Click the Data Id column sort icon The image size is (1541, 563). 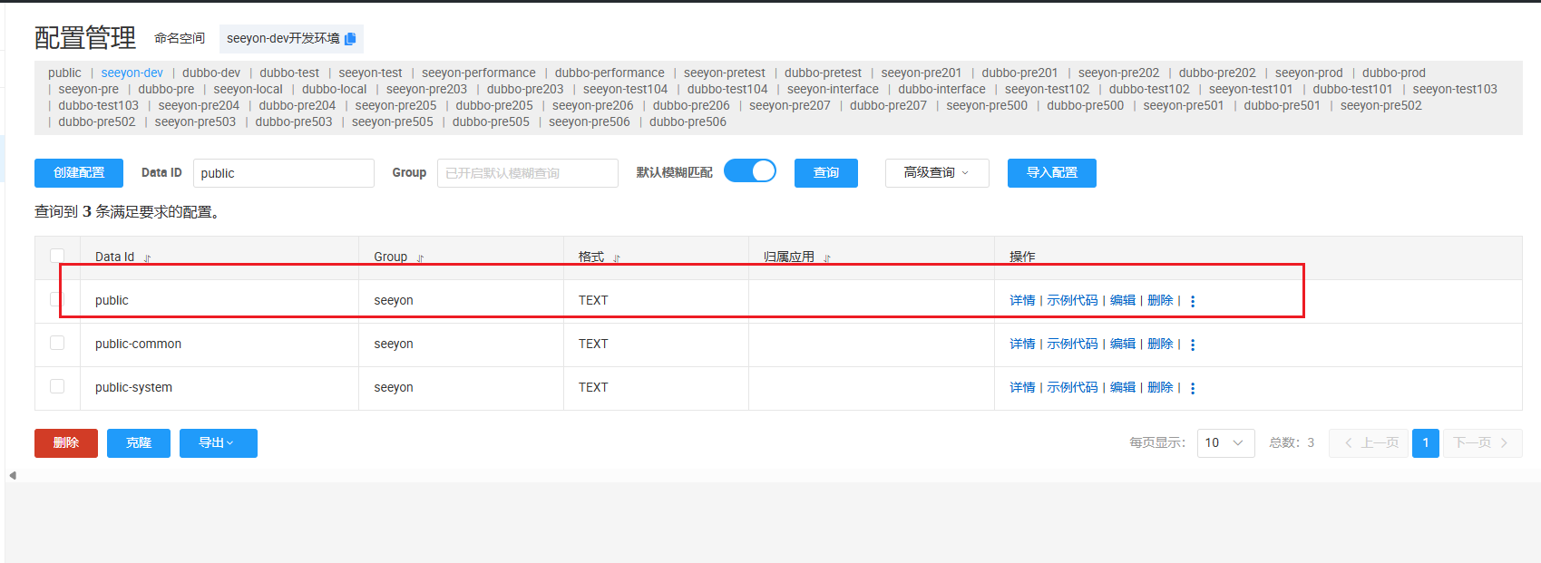tap(147, 258)
